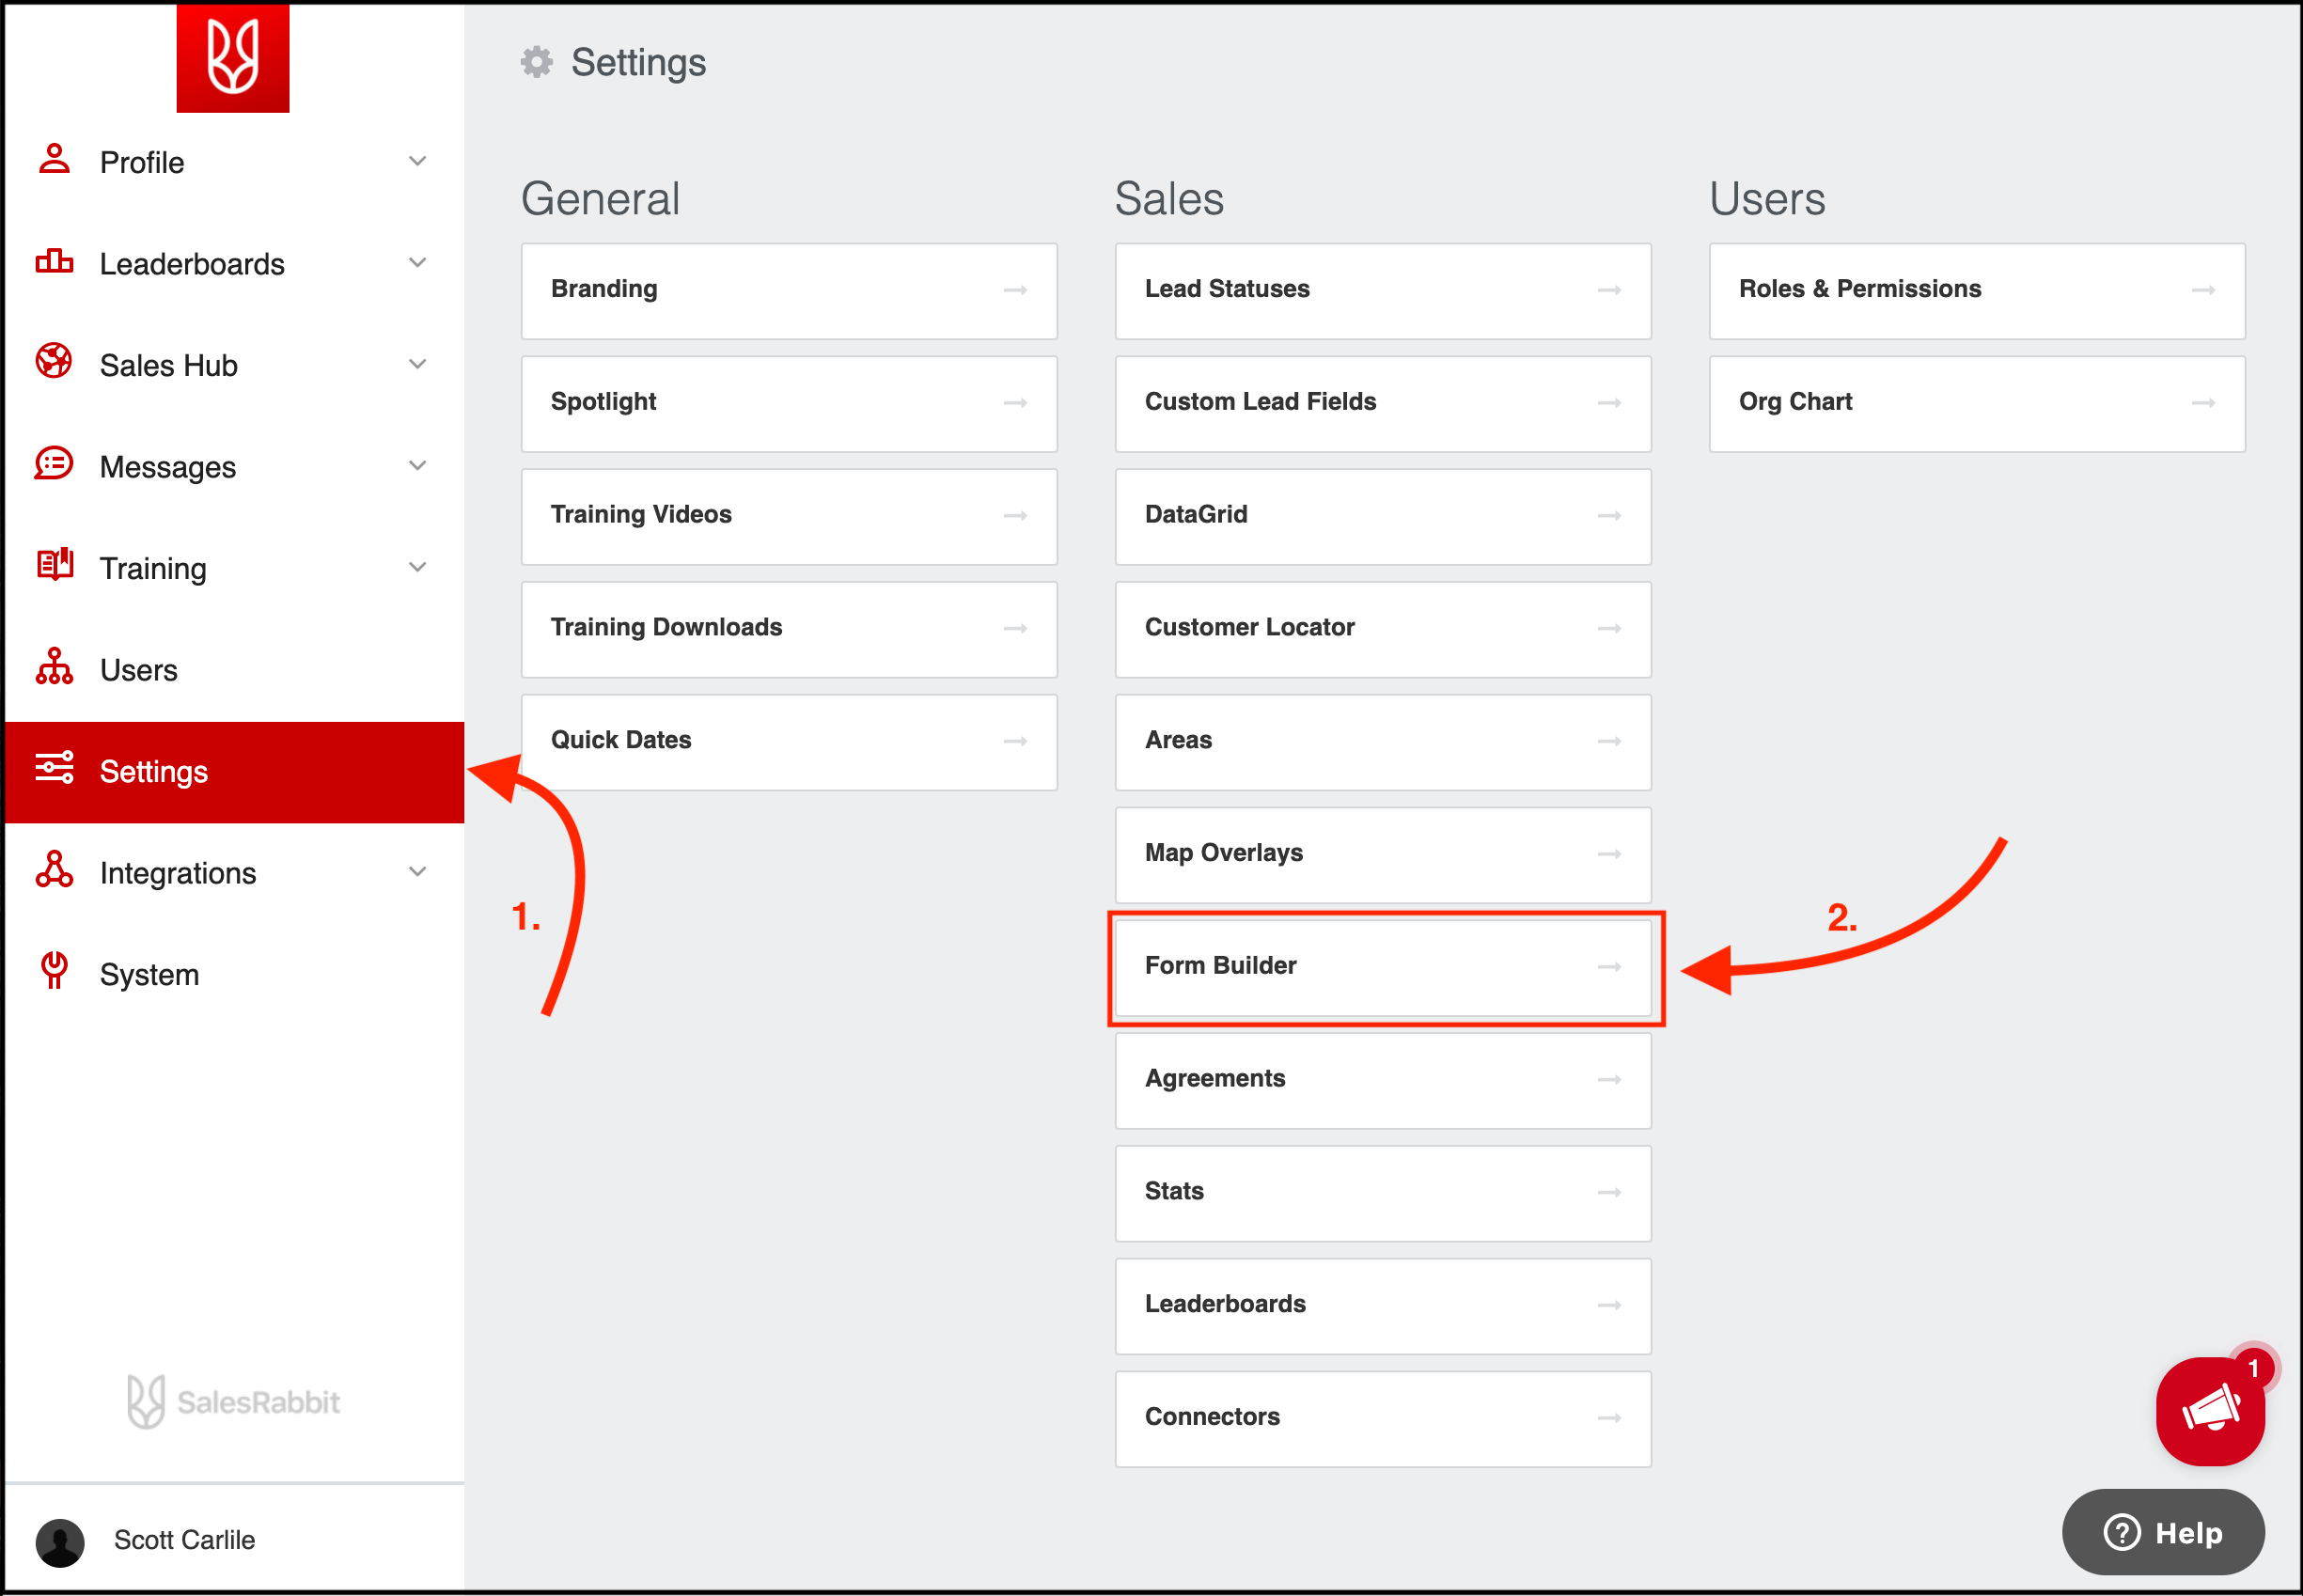The image size is (2303, 1596).
Task: Expand the Training menu chevron
Action: [417, 567]
